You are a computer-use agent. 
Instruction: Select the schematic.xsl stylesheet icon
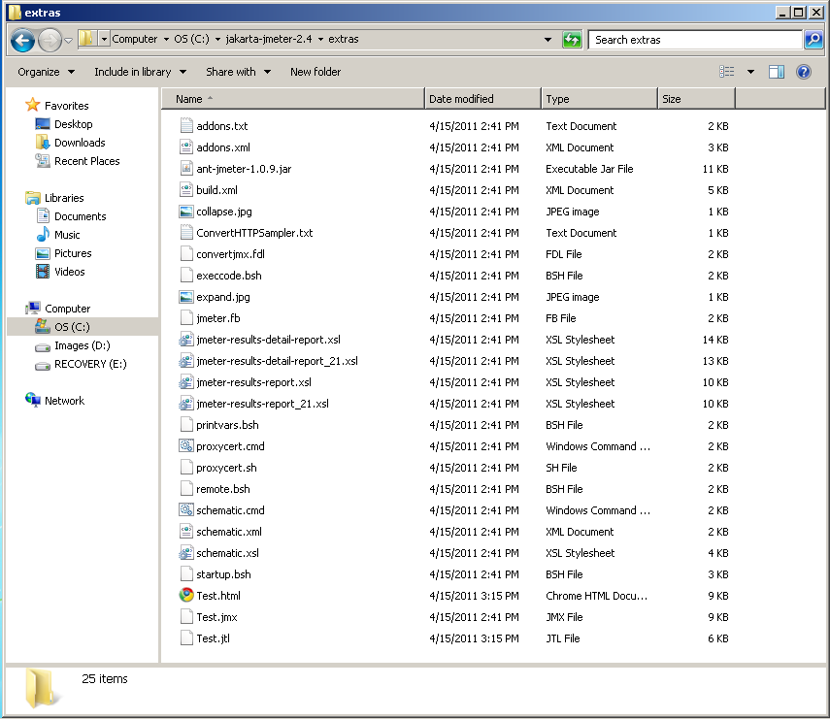(x=185, y=553)
